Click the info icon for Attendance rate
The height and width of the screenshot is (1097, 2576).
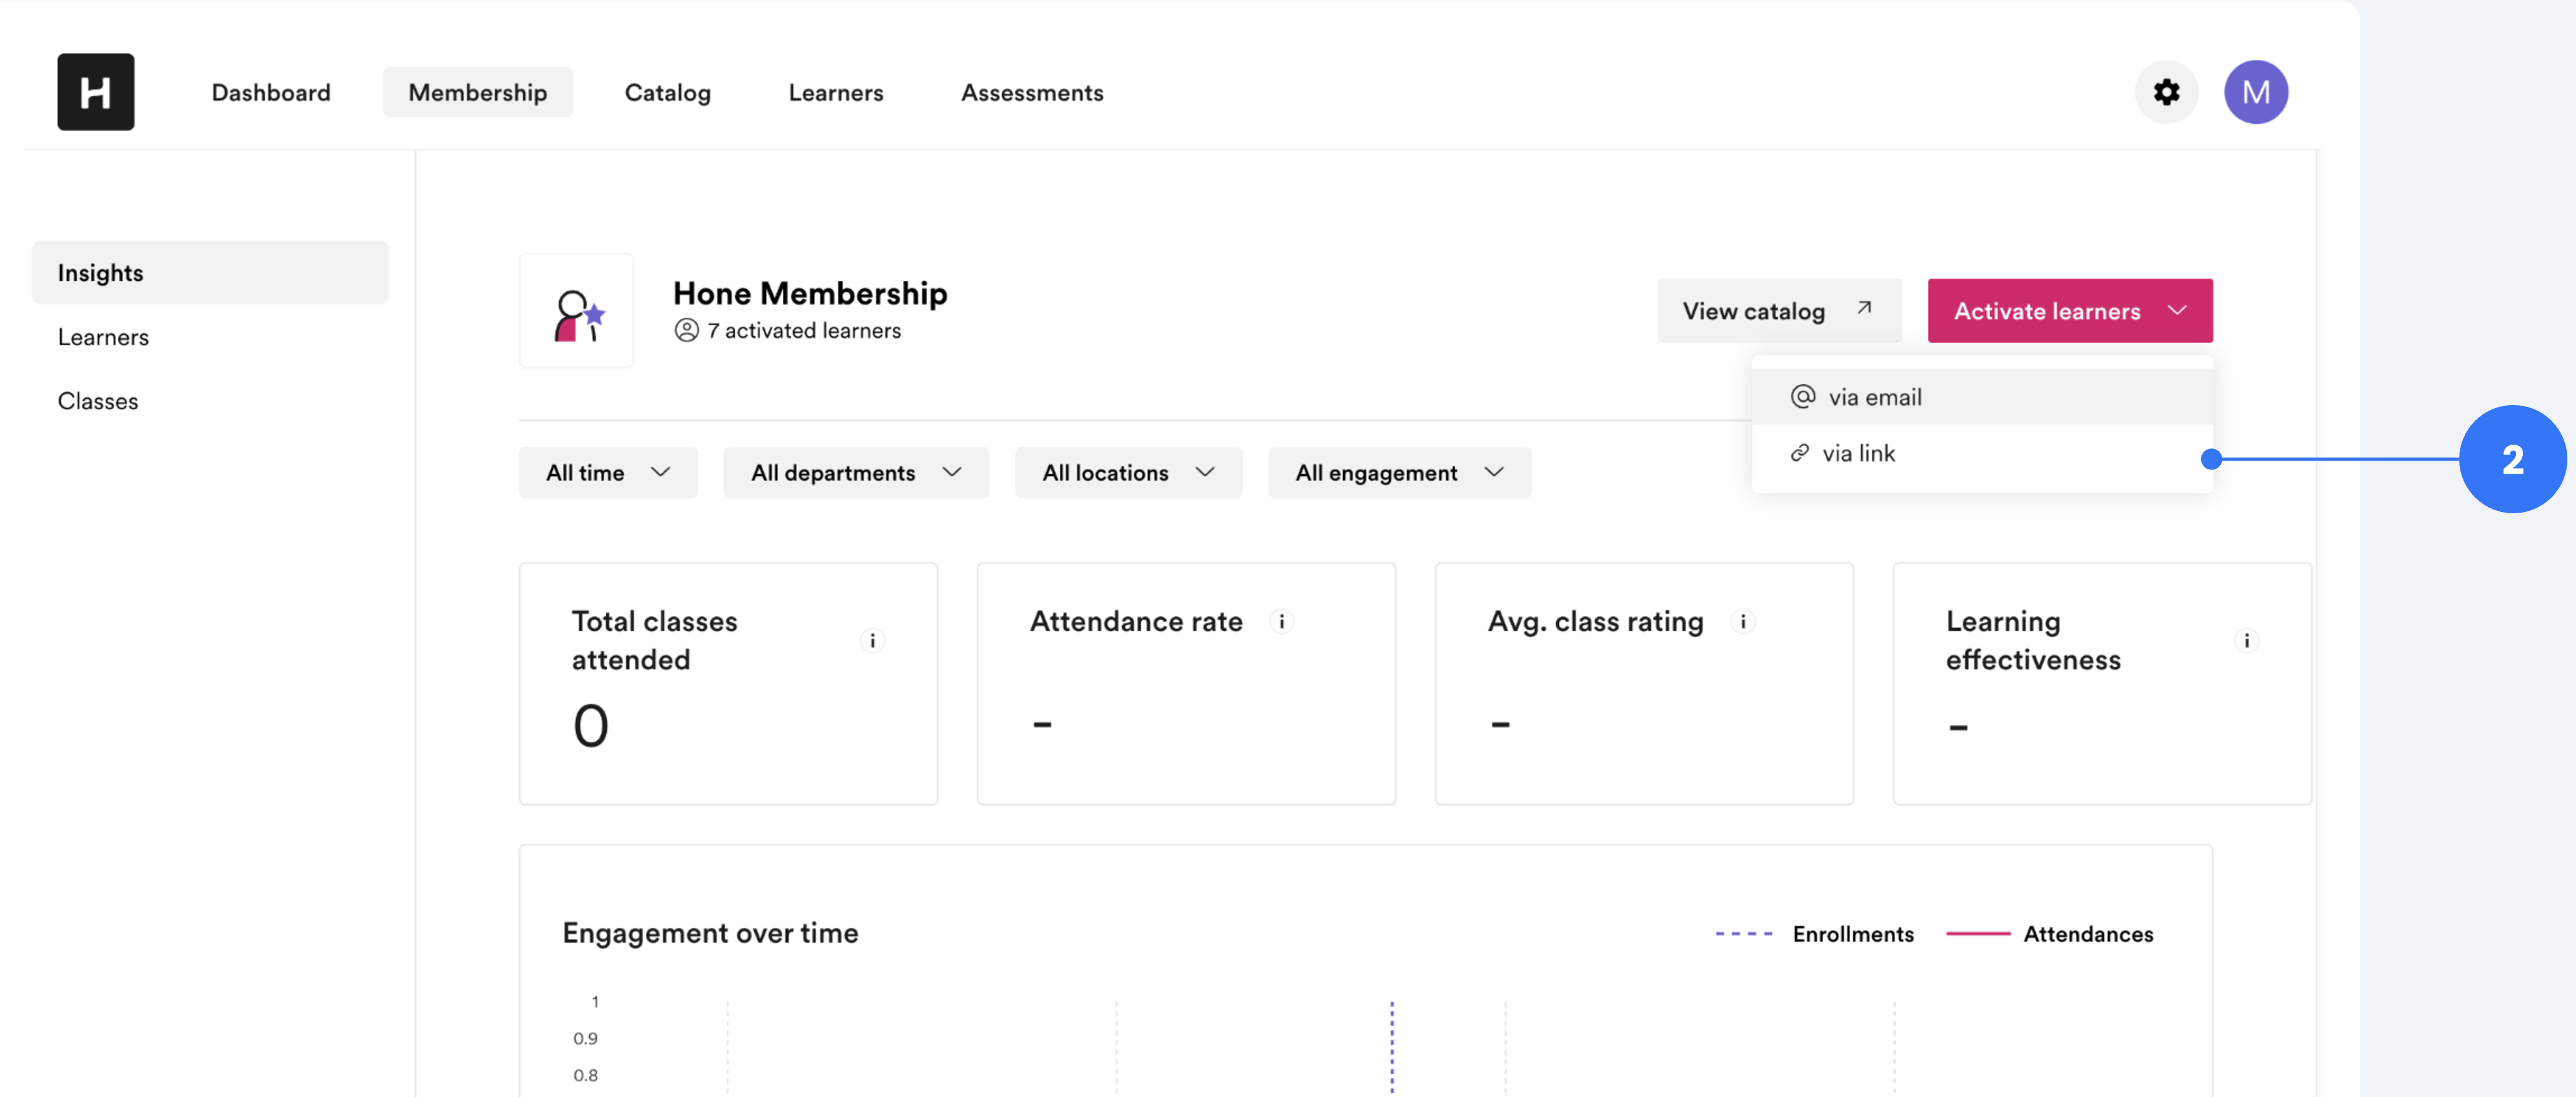click(1281, 622)
